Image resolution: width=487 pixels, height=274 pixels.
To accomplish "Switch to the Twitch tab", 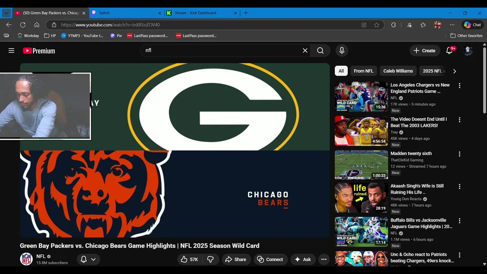I will pos(126,13).
